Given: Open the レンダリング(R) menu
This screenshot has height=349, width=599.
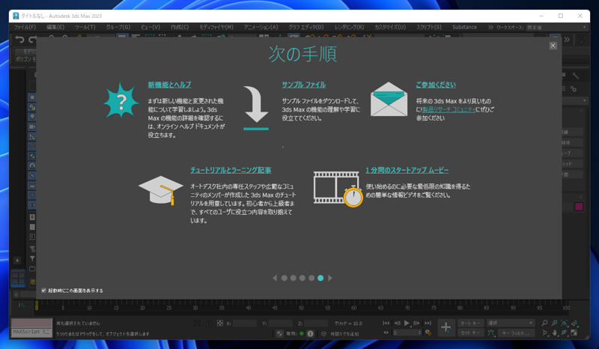Looking at the screenshot, I should (349, 27).
